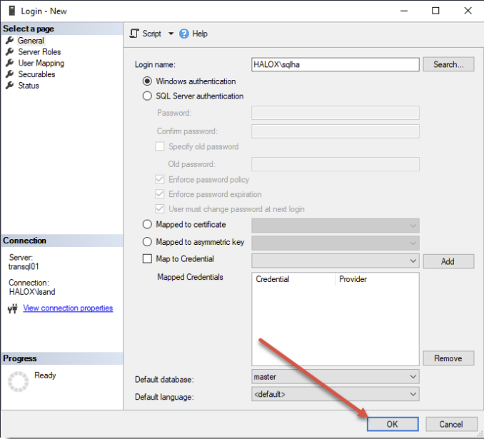This screenshot has height=439, width=484.
Task: Click the Add credential button
Action: (x=448, y=261)
